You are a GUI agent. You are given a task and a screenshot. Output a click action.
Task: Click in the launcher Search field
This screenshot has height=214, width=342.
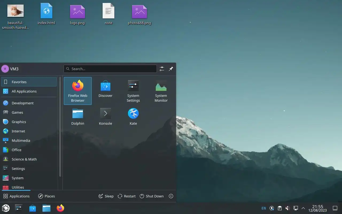[x=110, y=69]
